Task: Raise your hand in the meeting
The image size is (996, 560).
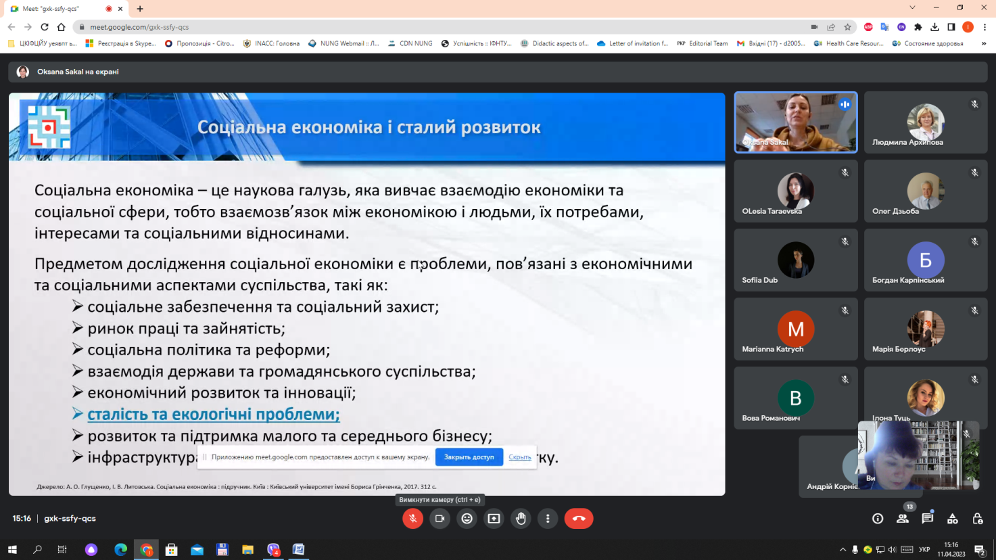Action: 521,518
